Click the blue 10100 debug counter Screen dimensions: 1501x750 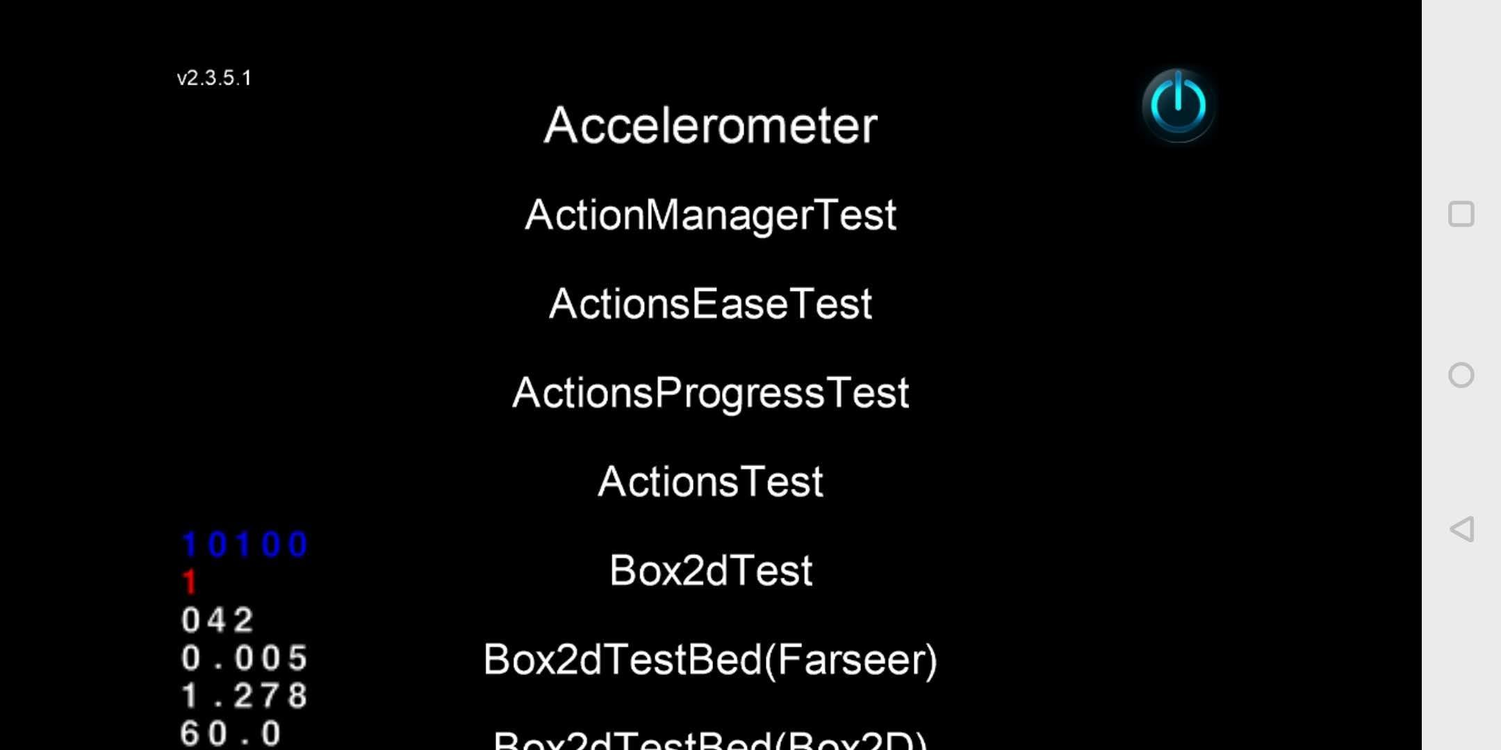(x=244, y=544)
